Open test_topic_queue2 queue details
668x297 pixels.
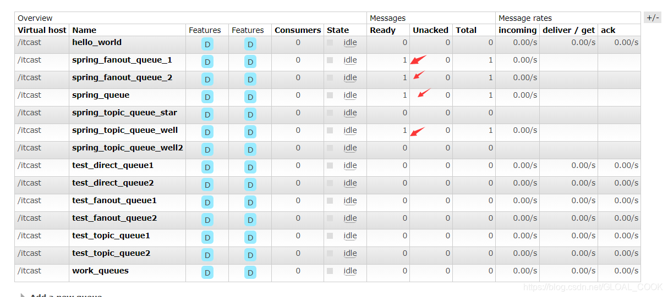pyautogui.click(x=111, y=253)
